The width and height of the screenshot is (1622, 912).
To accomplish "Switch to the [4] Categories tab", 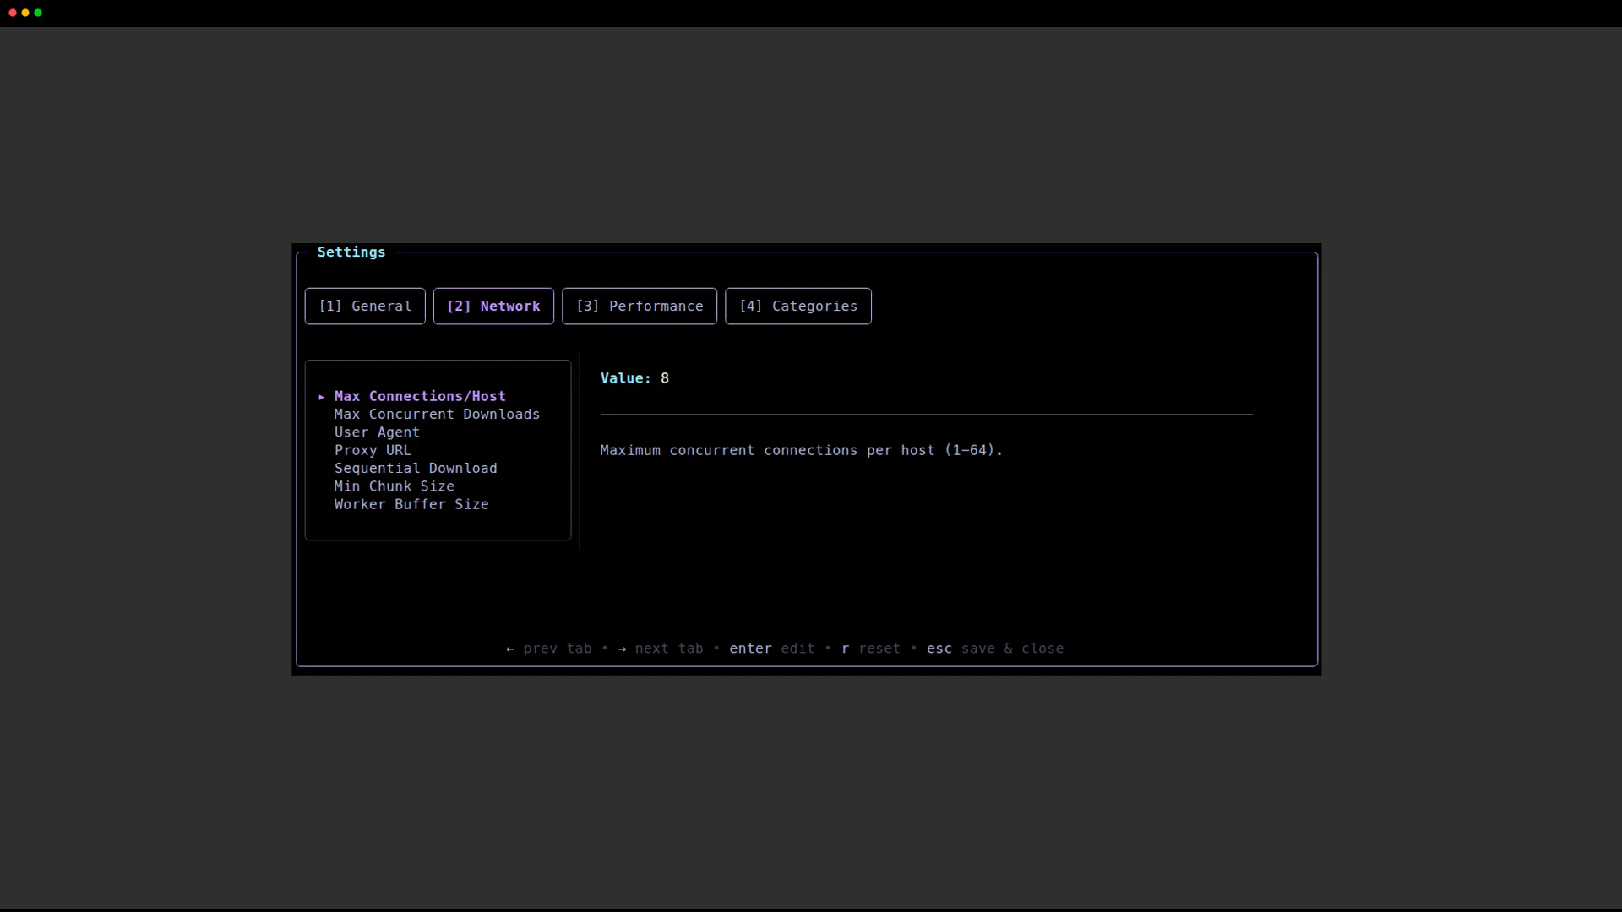I will 797,306.
